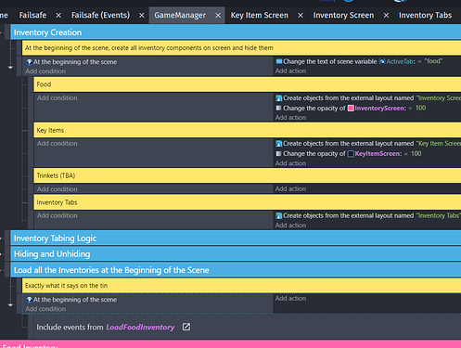
Task: Select the comment about creating inventory components
Action: [x=241, y=48]
